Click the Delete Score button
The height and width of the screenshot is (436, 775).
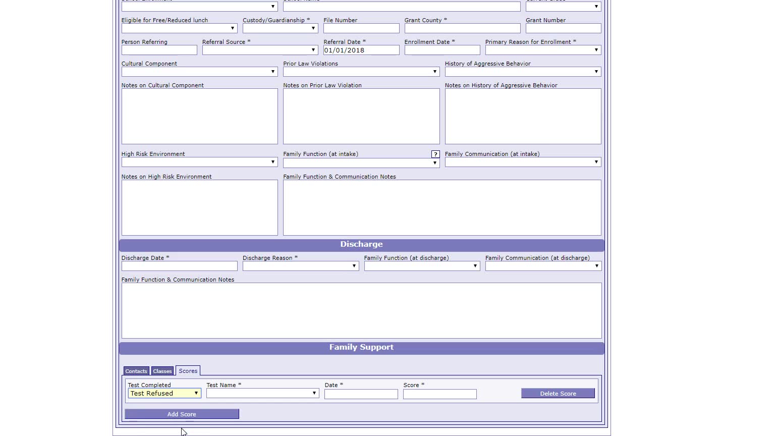(558, 394)
